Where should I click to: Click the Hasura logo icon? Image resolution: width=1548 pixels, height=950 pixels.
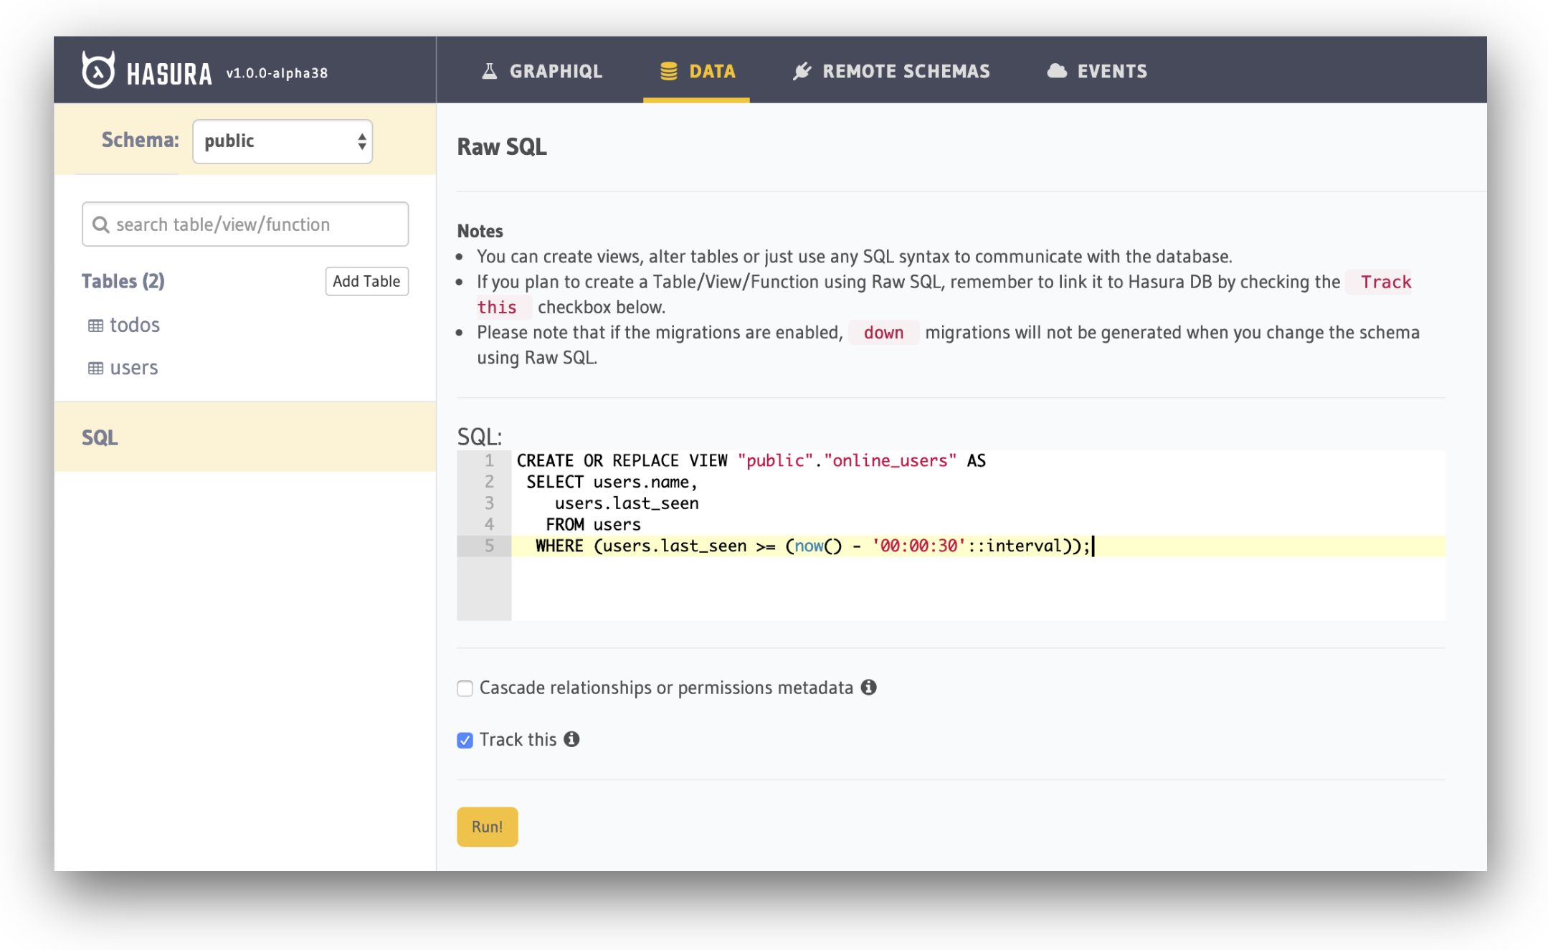[98, 70]
